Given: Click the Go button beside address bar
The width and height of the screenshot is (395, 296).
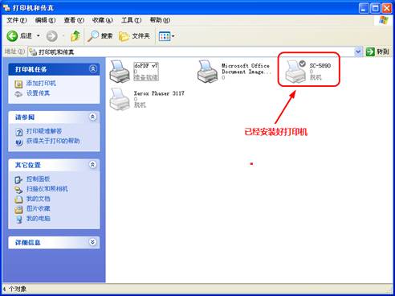Looking at the screenshot, I should pos(377,51).
